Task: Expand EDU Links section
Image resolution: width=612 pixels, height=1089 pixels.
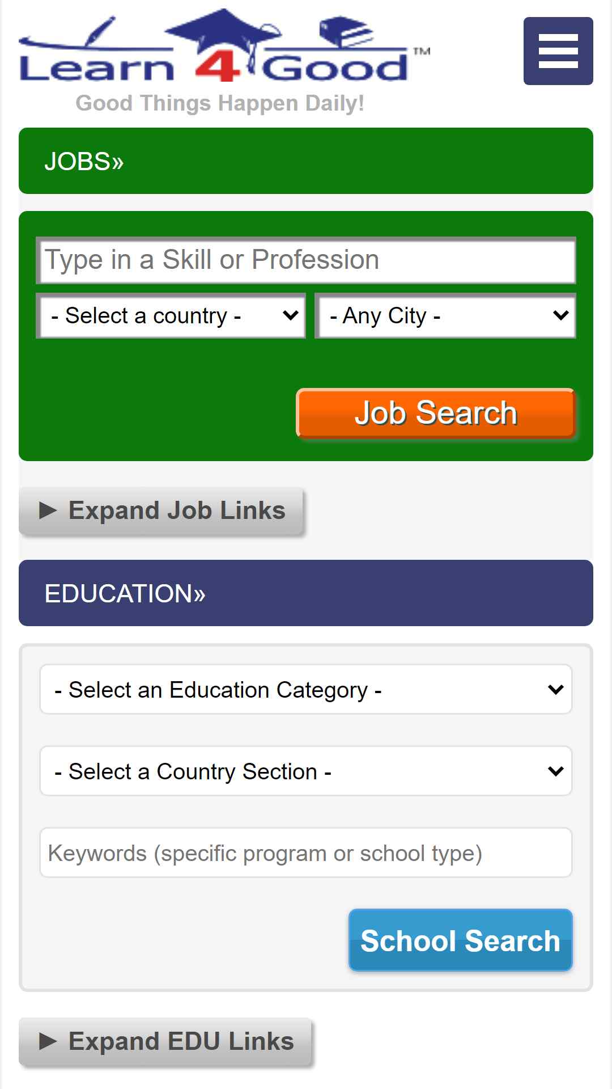Action: pos(165,1042)
